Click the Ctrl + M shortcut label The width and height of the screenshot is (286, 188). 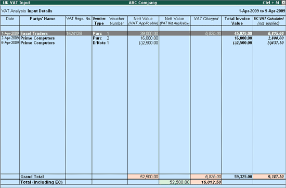(x=271, y=3)
